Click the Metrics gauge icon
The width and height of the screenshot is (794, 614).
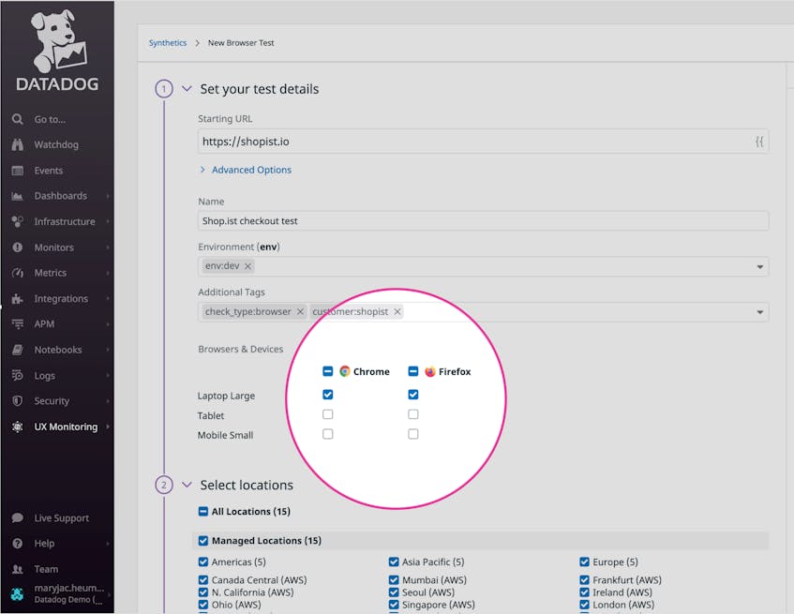17,273
